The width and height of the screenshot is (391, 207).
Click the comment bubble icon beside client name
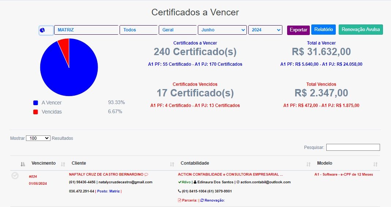click(x=146, y=175)
